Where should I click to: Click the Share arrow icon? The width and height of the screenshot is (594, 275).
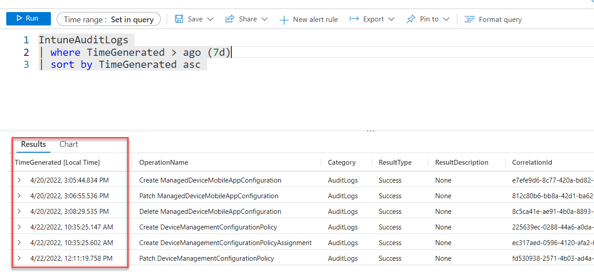pos(230,19)
